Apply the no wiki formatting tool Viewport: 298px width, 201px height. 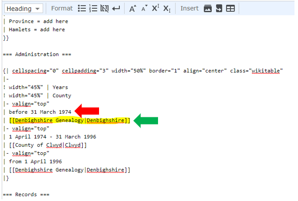pyautogui.click(x=104, y=8)
